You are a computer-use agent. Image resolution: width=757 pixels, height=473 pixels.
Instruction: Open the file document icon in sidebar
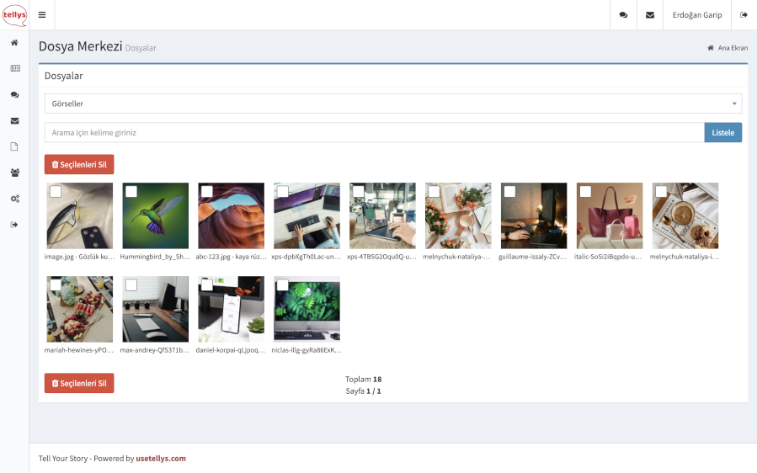pos(14,146)
